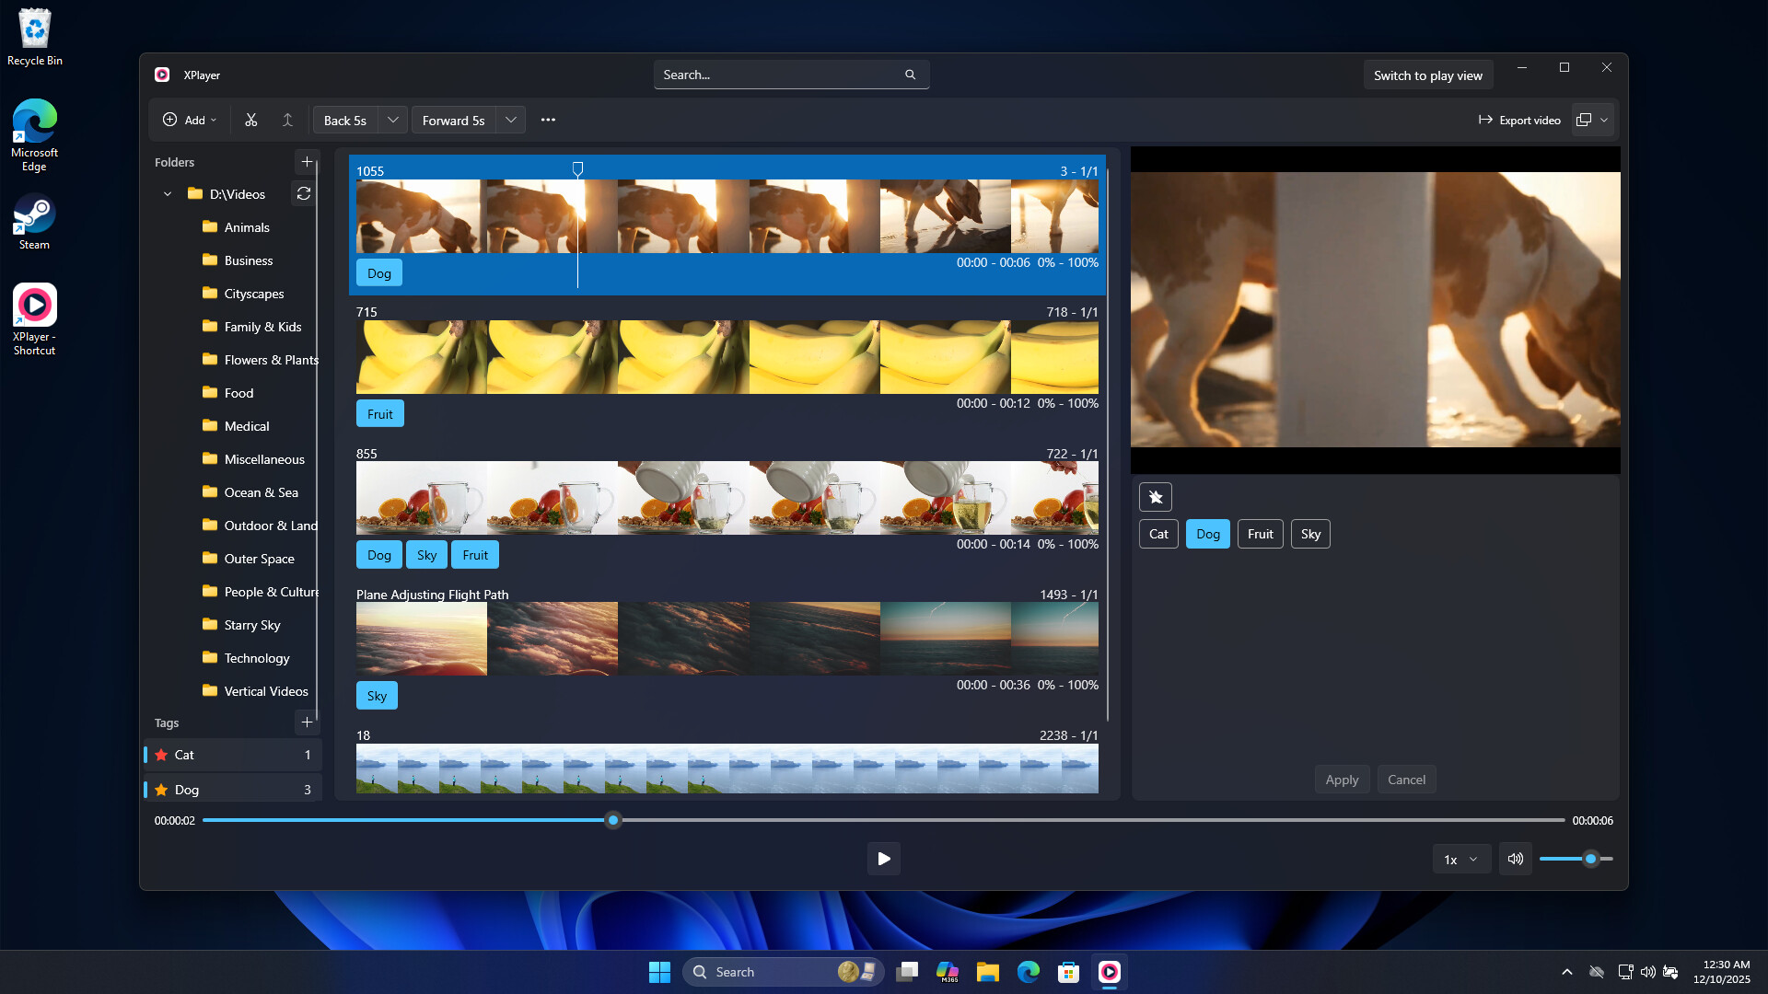Viewport: 1768px width, 994px height.
Task: Refresh the D:\Videos folder
Action: tap(304, 193)
